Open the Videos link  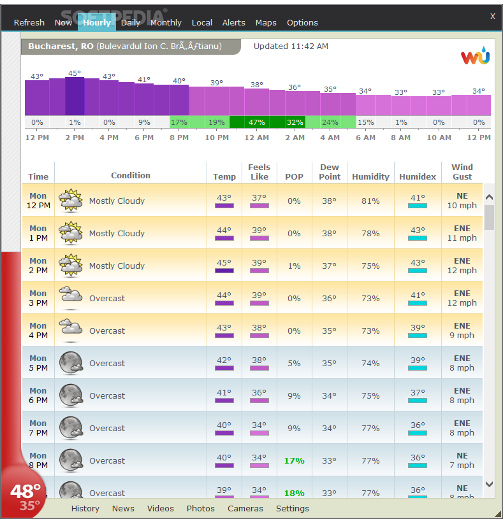click(x=161, y=508)
